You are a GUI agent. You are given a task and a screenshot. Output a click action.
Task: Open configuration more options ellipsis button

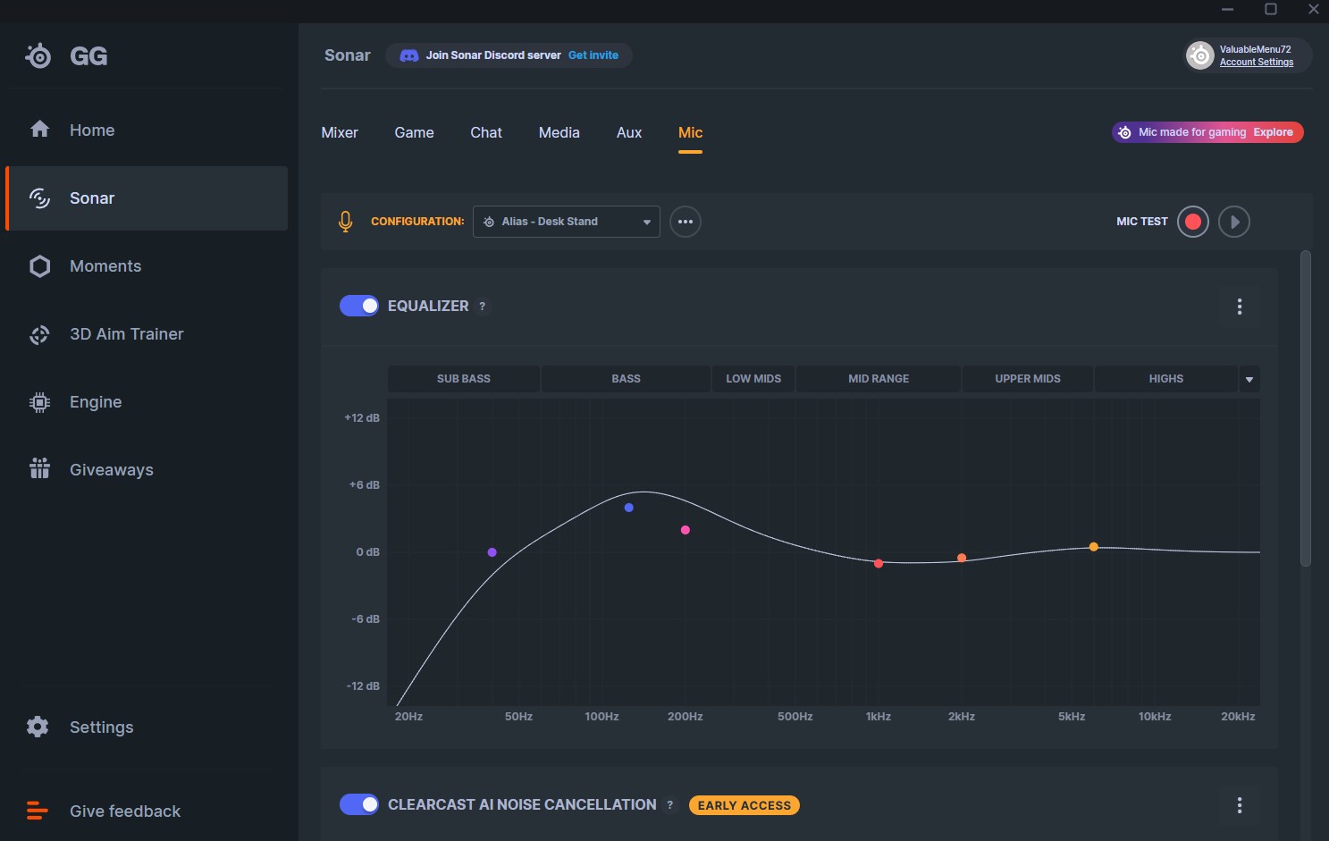686,222
